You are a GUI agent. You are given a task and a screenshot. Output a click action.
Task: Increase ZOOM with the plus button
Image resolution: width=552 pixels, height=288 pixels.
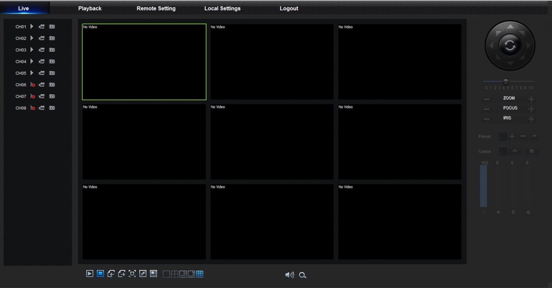tap(531, 99)
